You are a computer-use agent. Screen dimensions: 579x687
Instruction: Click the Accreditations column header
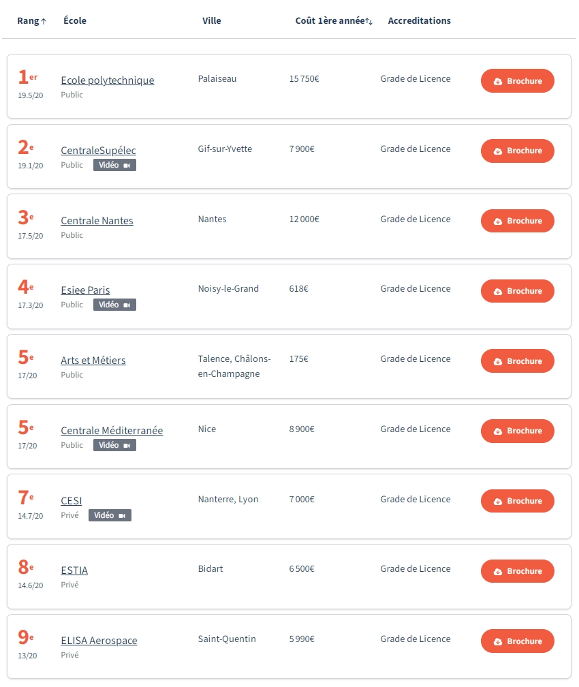419,20
